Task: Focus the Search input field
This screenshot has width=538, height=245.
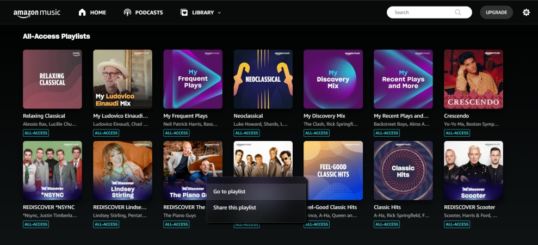Action: pyautogui.click(x=429, y=13)
